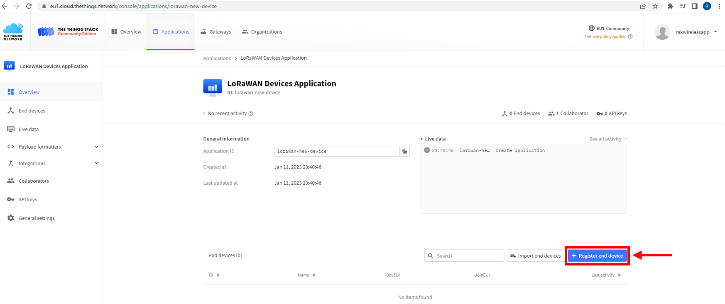This screenshot has height=304, width=725.
Task: Open Live data in sidebar
Action: point(51,129)
